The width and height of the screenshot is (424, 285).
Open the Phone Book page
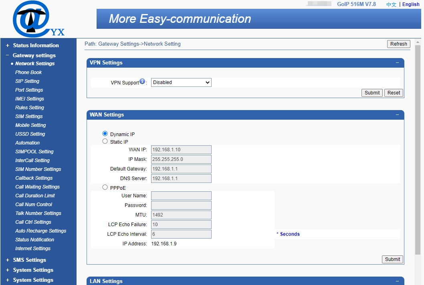click(x=28, y=72)
